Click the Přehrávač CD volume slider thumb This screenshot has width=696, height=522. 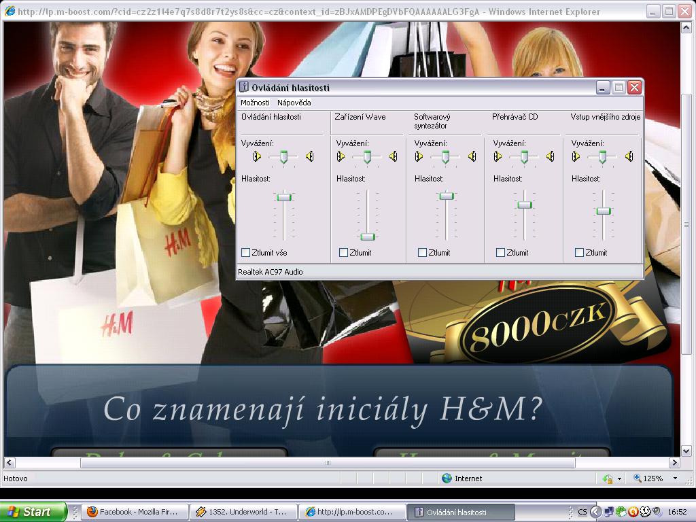(x=524, y=205)
